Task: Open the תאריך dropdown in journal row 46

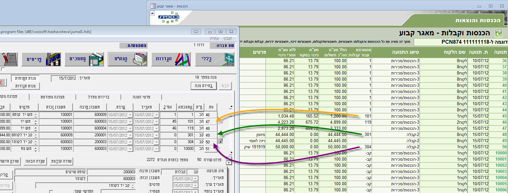Action: point(157,115)
